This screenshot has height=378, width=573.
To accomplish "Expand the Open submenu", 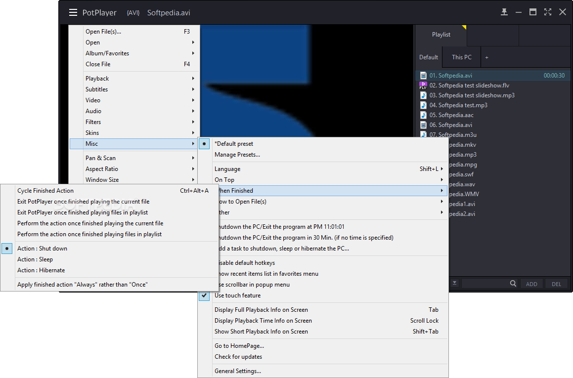I will 134,42.
